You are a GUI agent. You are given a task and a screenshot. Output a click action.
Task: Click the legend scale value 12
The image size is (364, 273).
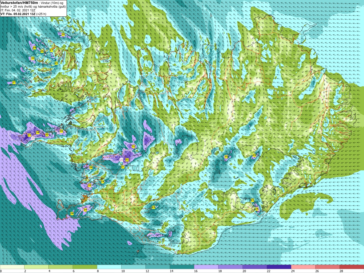pos(147,271)
